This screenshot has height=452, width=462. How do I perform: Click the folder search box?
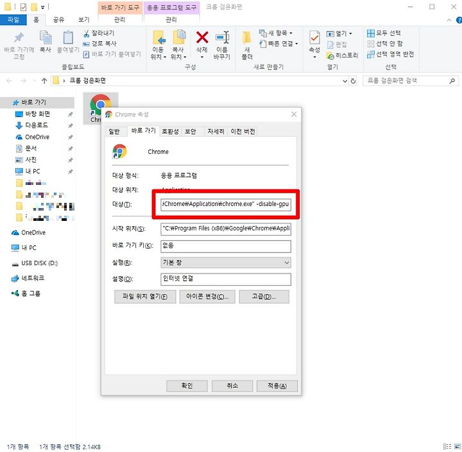click(x=411, y=80)
